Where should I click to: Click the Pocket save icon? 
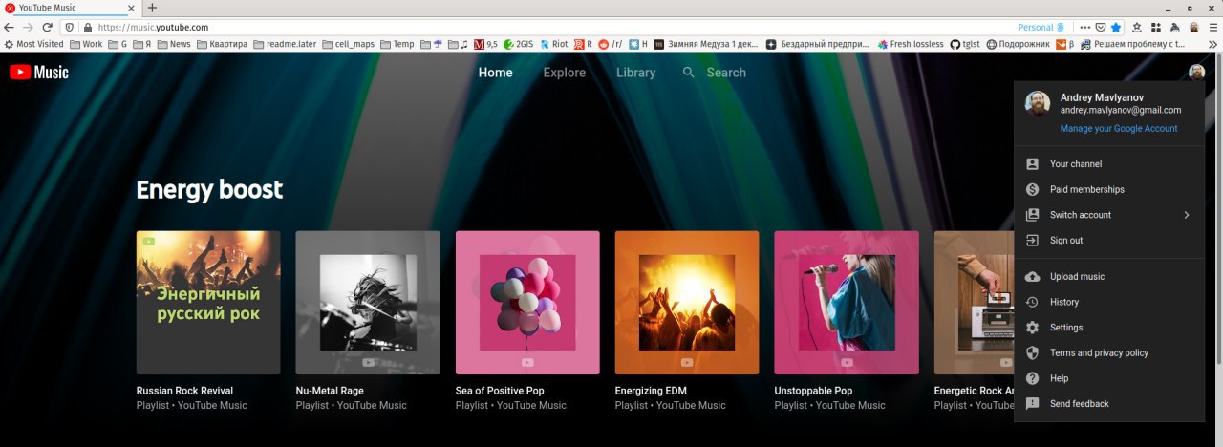pyautogui.click(x=1101, y=28)
